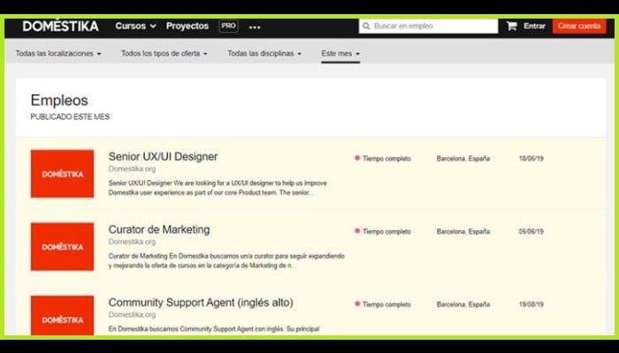This screenshot has height=353, width=619.
Task: Click the date 05/06/19
Action: tap(531, 231)
